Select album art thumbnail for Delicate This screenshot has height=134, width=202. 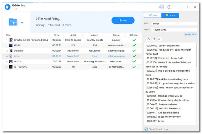coord(11,51)
